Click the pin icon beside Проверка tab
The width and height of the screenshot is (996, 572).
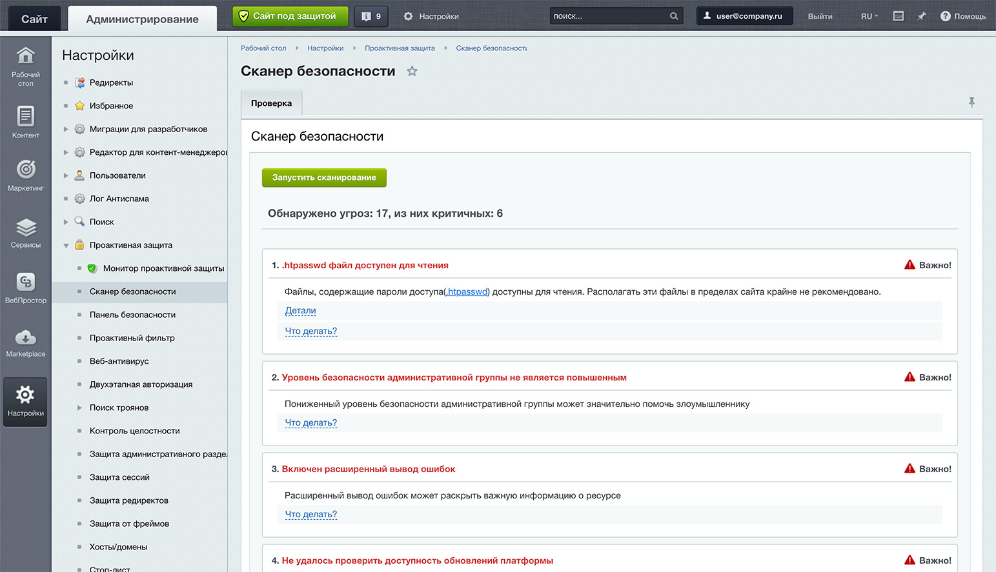(x=971, y=102)
